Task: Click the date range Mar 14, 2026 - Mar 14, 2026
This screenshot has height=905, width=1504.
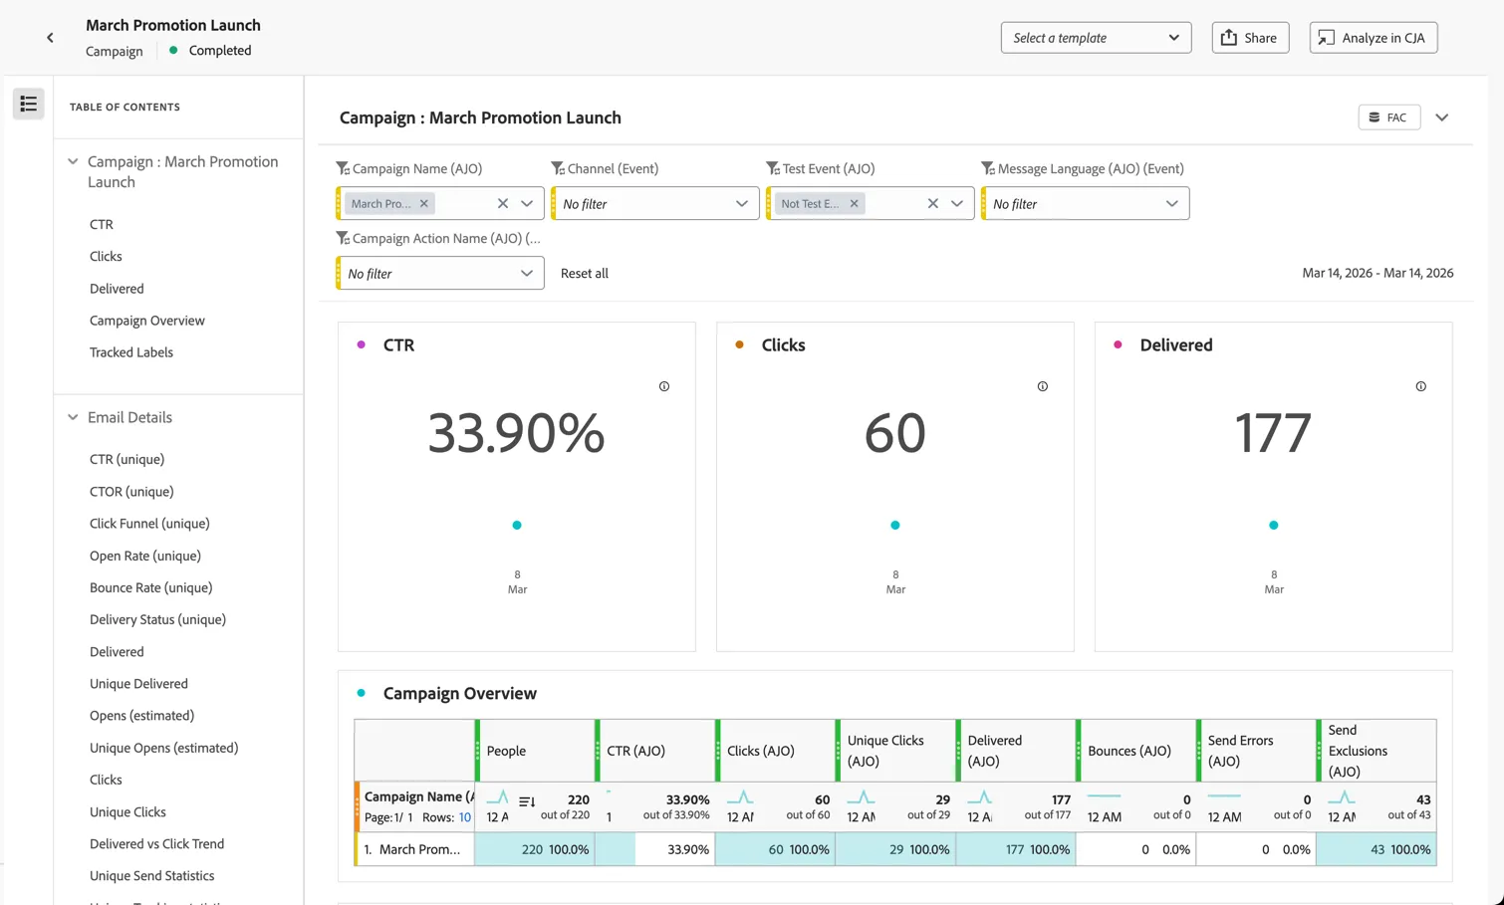Action: 1378,273
